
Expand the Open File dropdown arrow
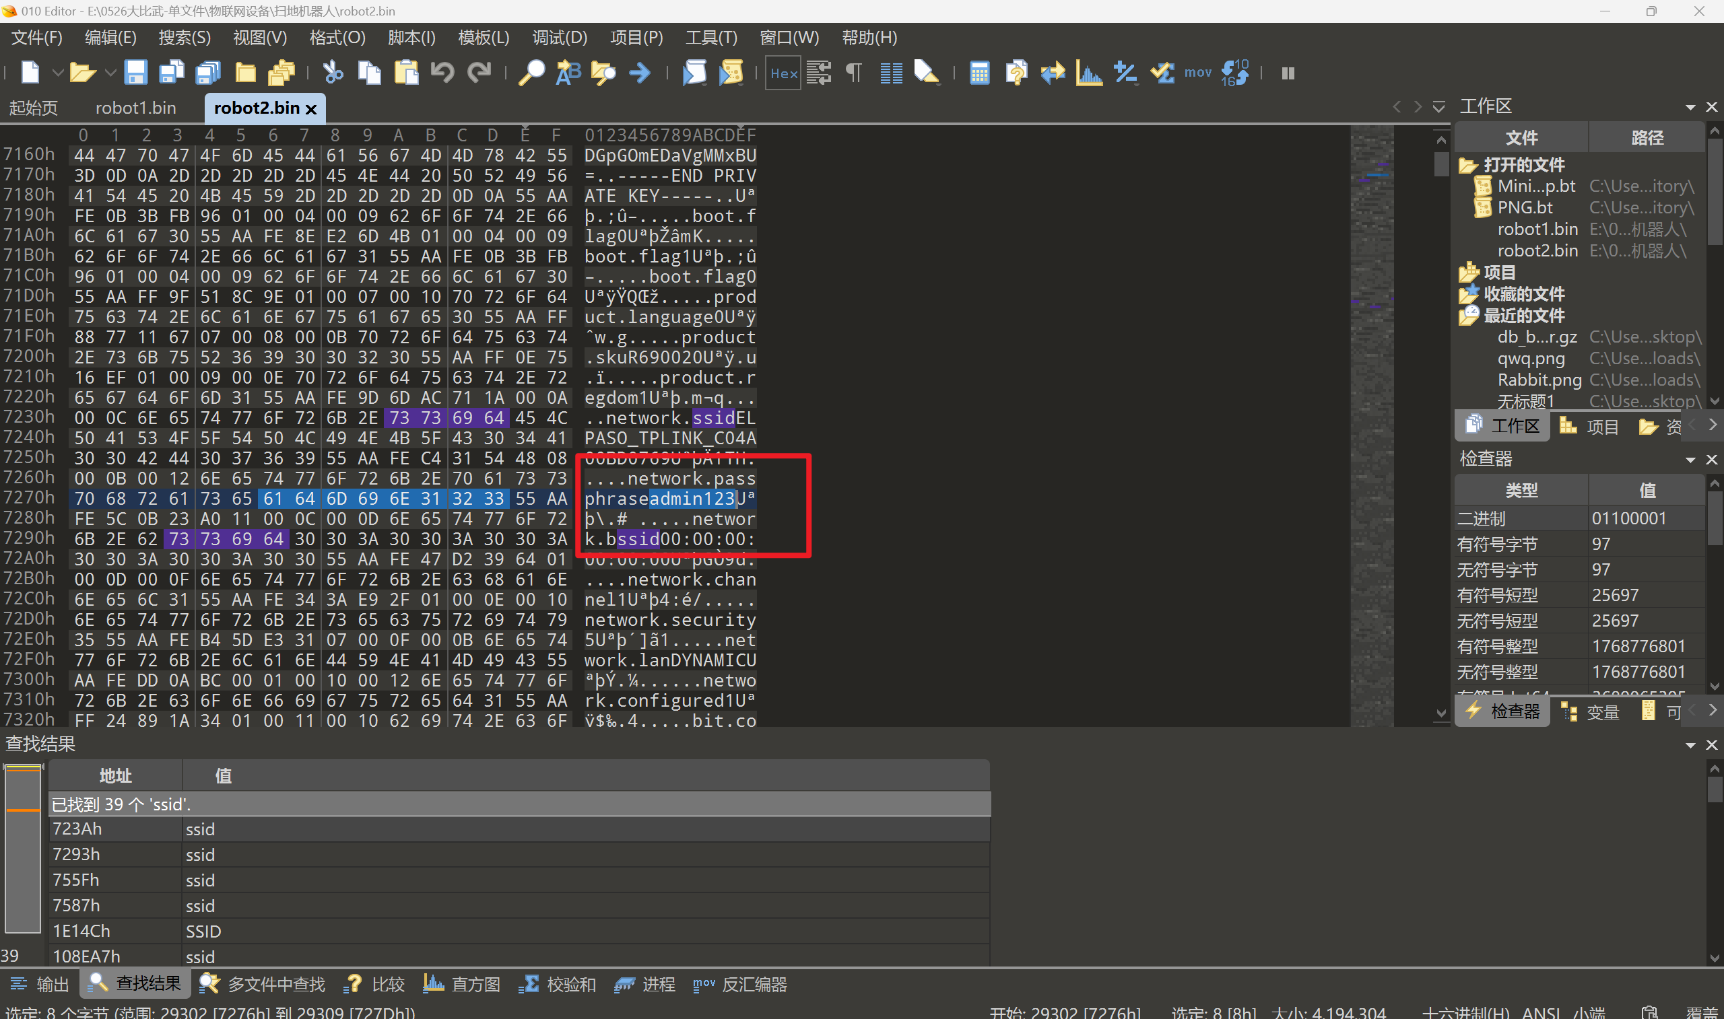pos(110,72)
